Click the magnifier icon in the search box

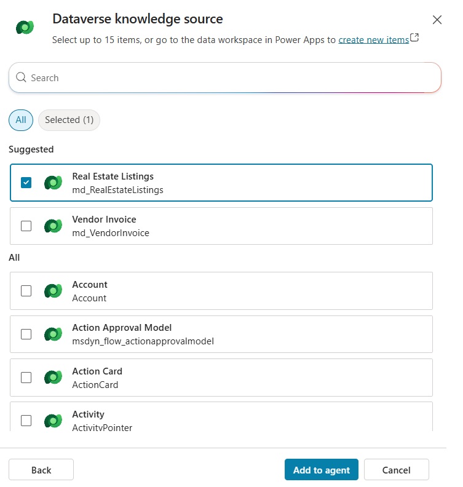(21, 77)
